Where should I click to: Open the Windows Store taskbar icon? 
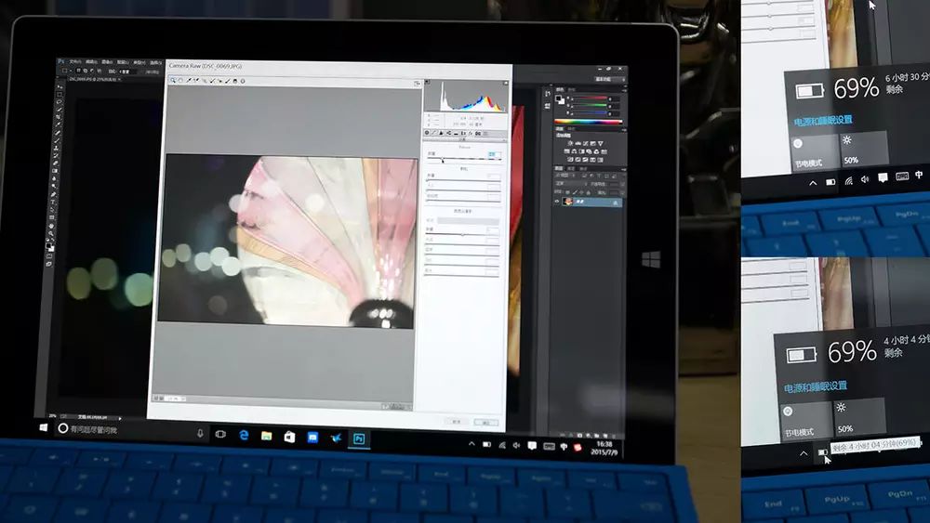click(x=289, y=437)
